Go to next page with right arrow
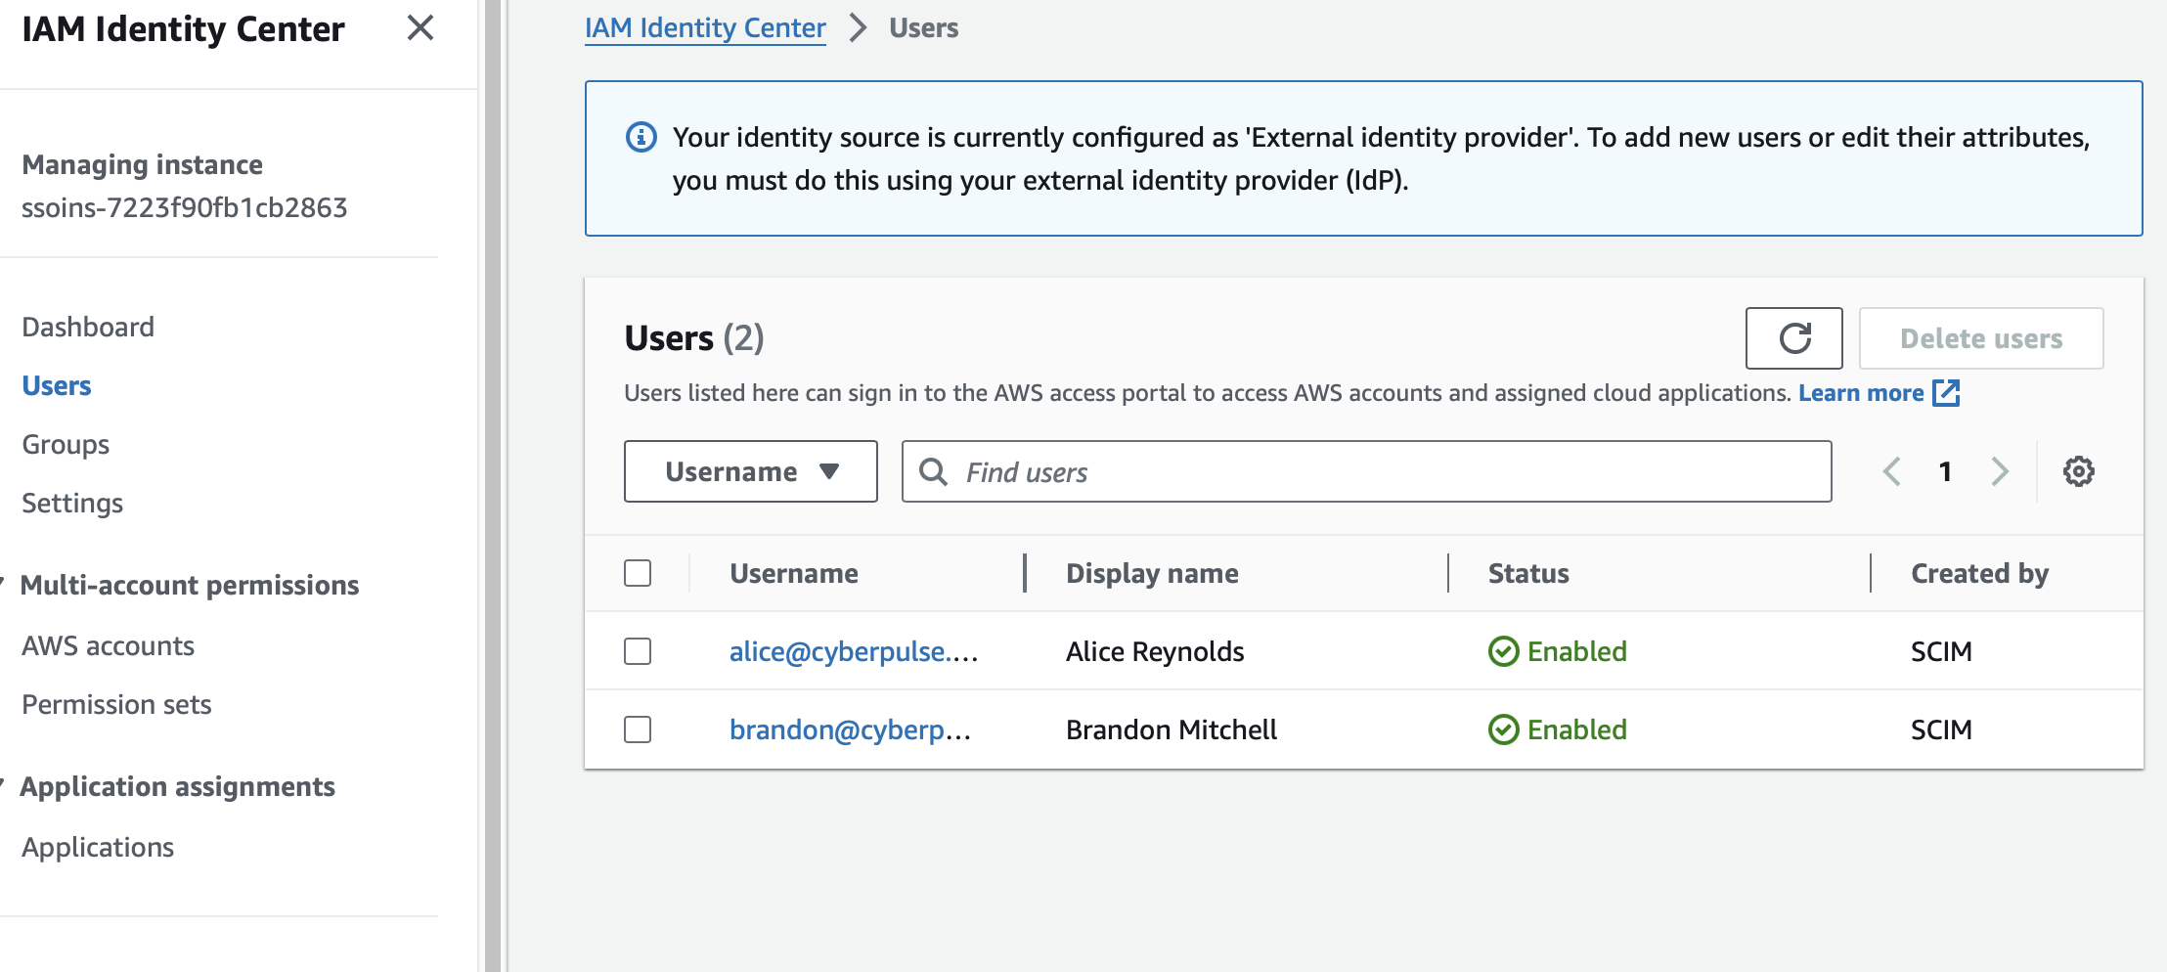The height and width of the screenshot is (972, 2167). [x=2001, y=471]
